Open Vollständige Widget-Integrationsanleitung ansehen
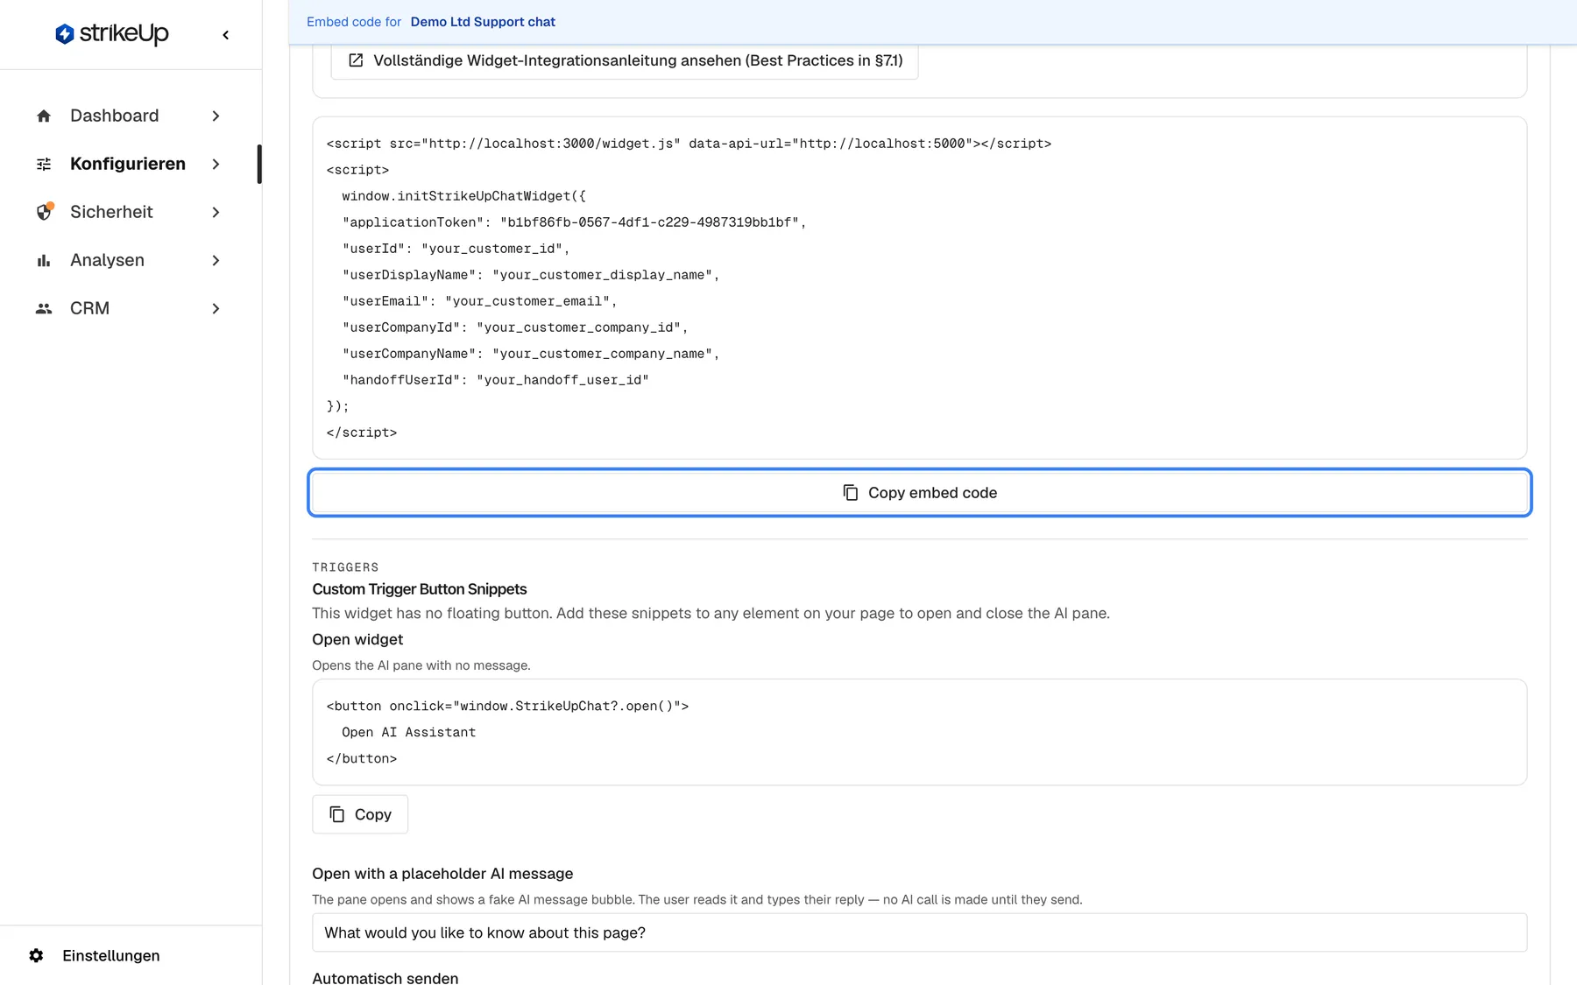Screen dimensions: 1577x985 625,60
